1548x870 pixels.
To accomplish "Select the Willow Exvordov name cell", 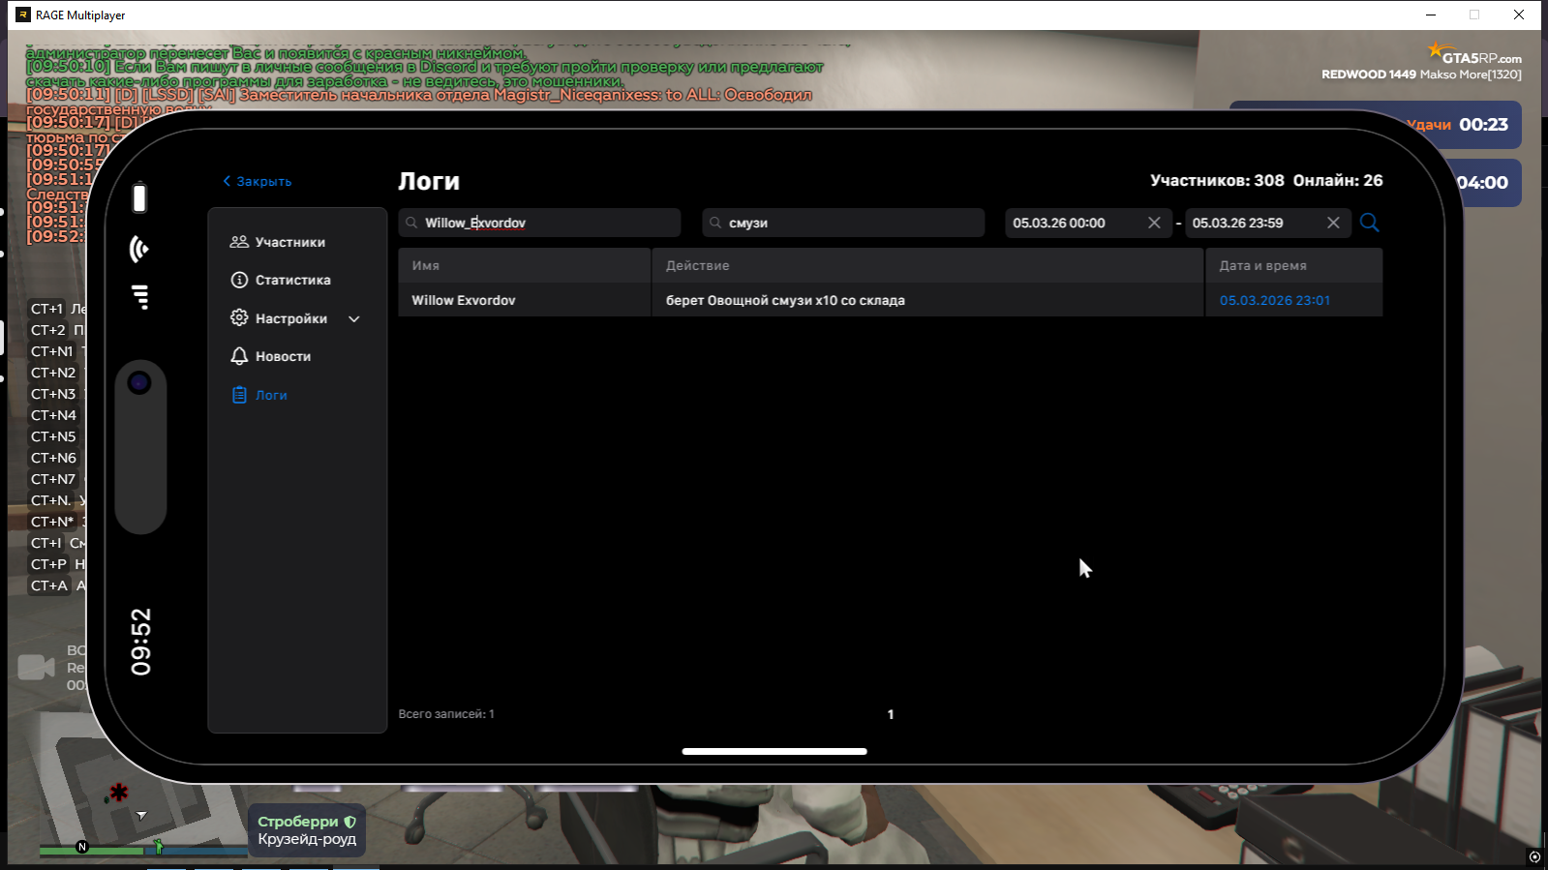I will point(525,300).
